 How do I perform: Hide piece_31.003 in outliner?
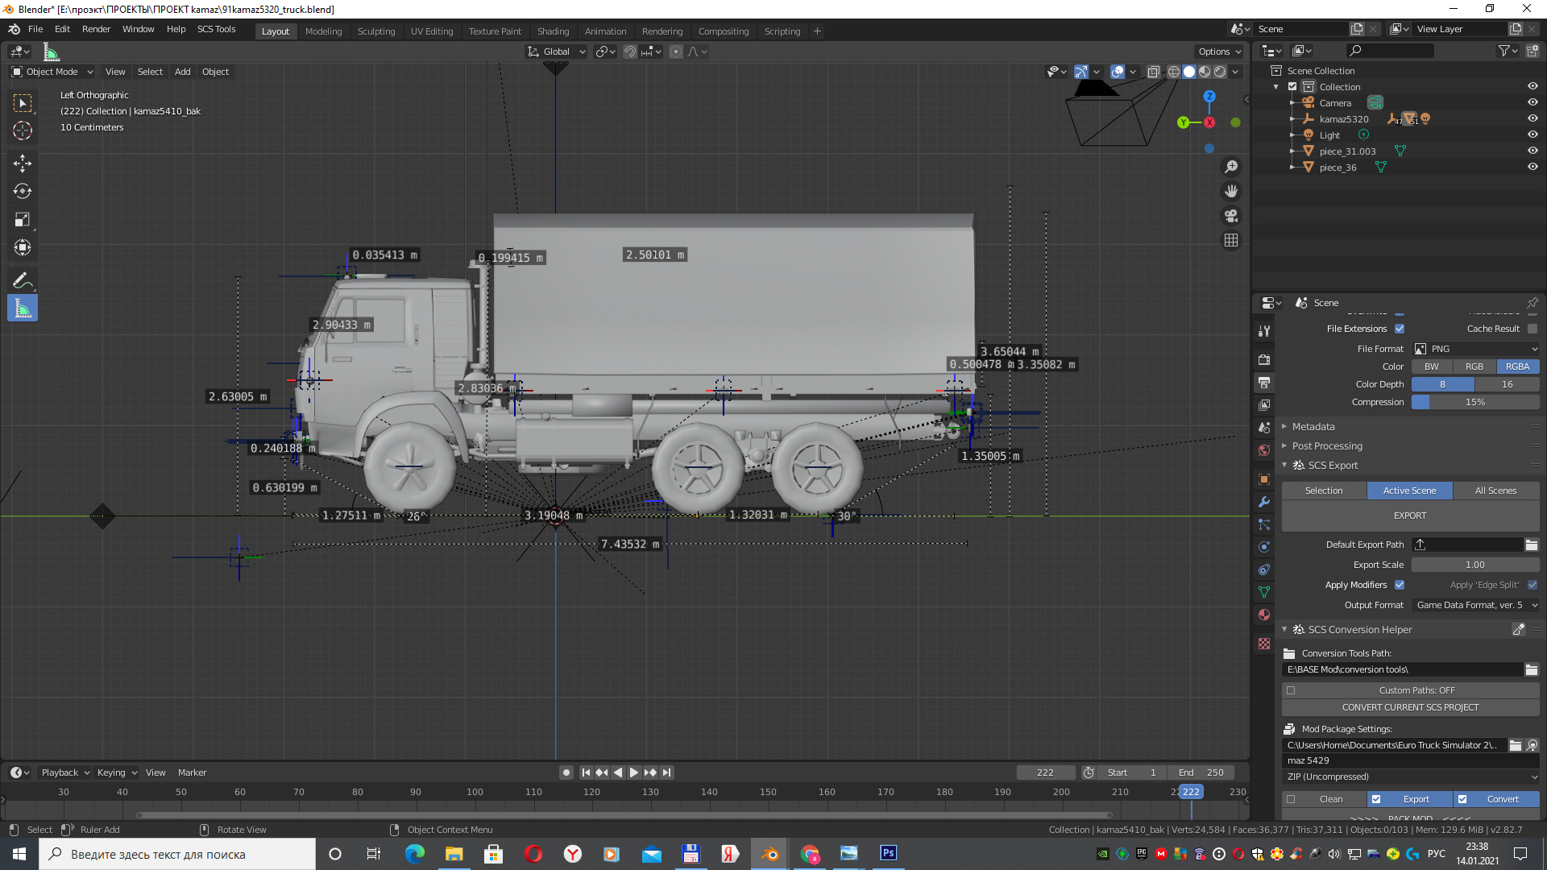coord(1532,151)
